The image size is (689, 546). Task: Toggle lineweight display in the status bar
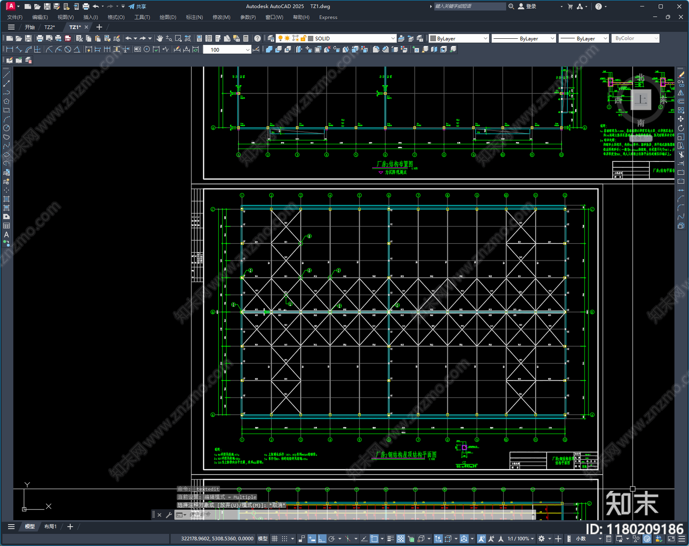coord(391,539)
